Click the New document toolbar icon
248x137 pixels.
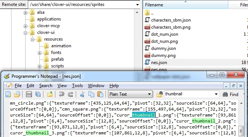(x=8, y=94)
